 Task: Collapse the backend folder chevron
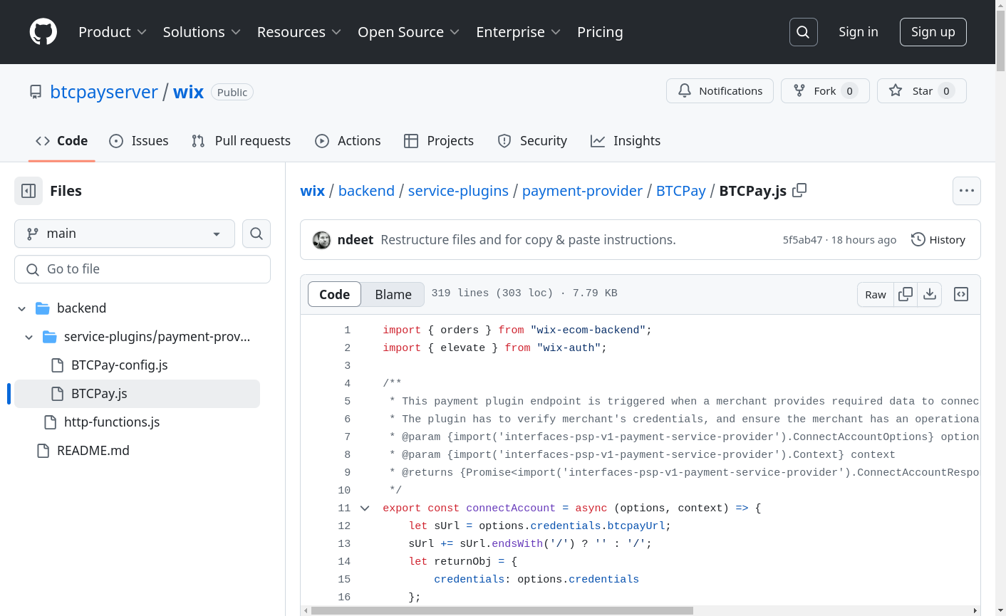(22, 308)
